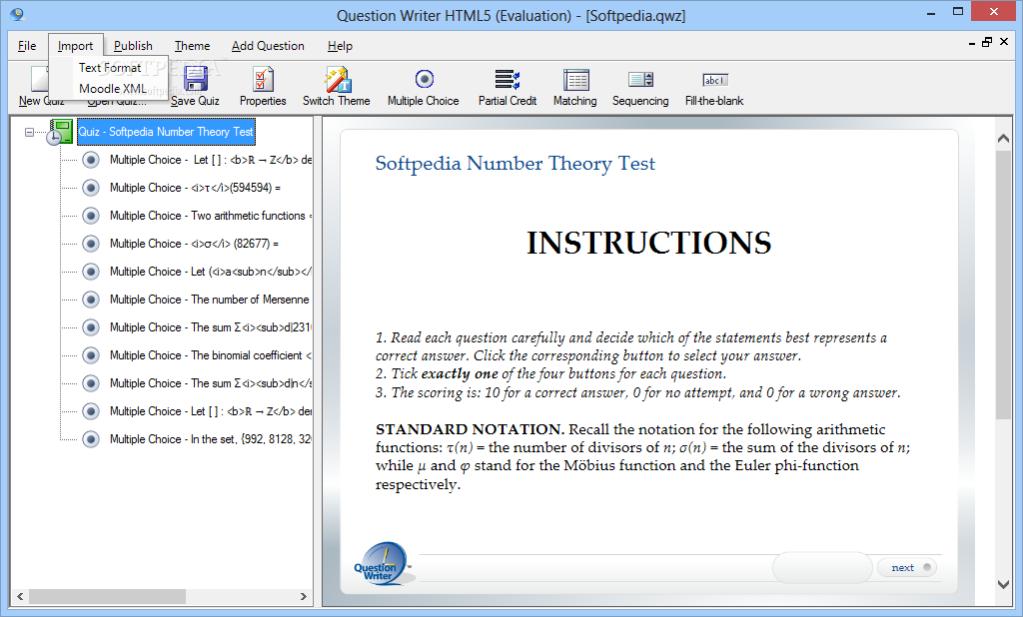Minimize the inner document window
Image resolution: width=1023 pixels, height=617 pixels.
point(972,43)
